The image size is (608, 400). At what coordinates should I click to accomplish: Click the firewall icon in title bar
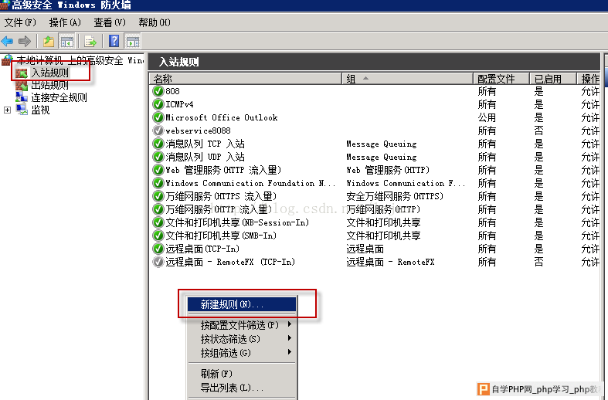point(5,5)
